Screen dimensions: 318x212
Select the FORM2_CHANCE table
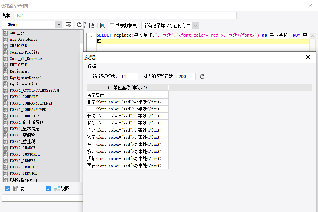42,148
